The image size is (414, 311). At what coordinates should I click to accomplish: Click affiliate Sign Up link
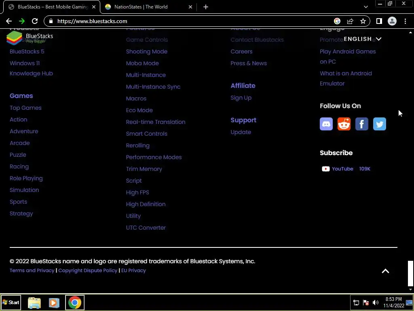(241, 98)
